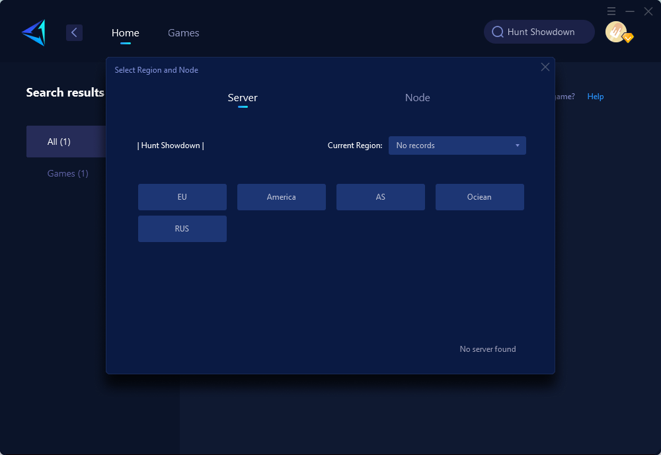Click the search magnifier icon
Screen dimensions: 661x455
pos(498,32)
